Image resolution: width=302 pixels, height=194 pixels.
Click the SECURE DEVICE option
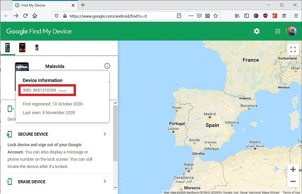[33, 134]
